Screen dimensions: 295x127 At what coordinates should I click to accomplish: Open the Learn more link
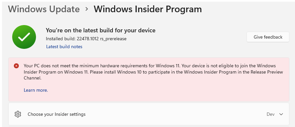[x=36, y=90]
